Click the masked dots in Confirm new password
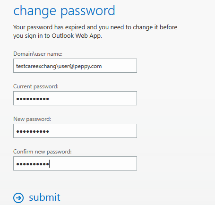 tap(33, 164)
